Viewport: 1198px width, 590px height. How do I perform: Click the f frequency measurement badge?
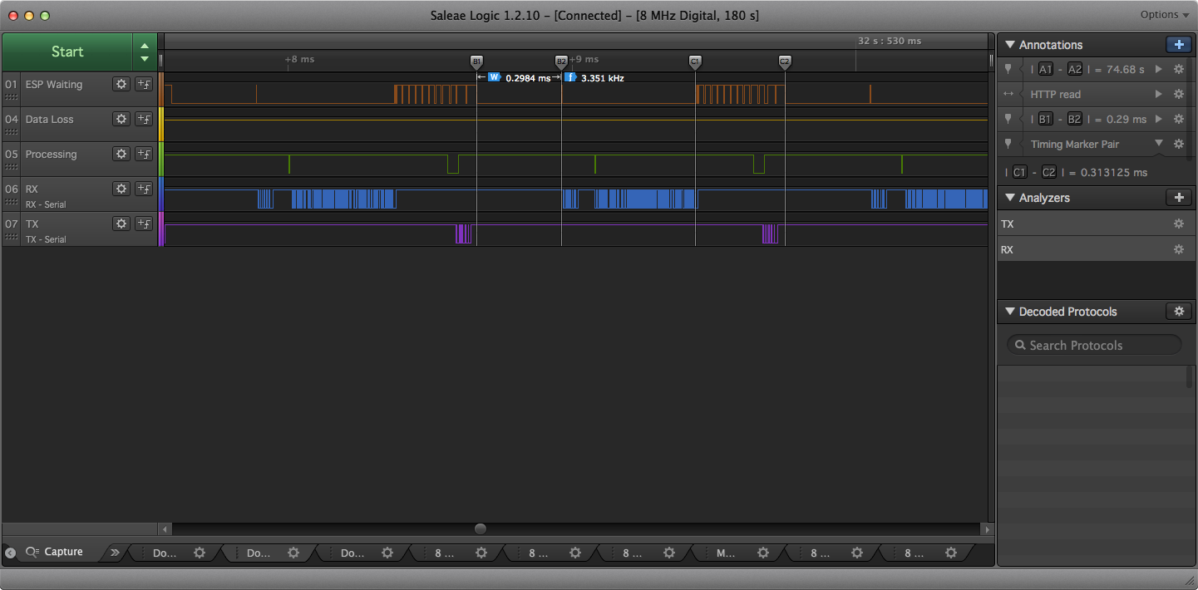pyautogui.click(x=570, y=77)
